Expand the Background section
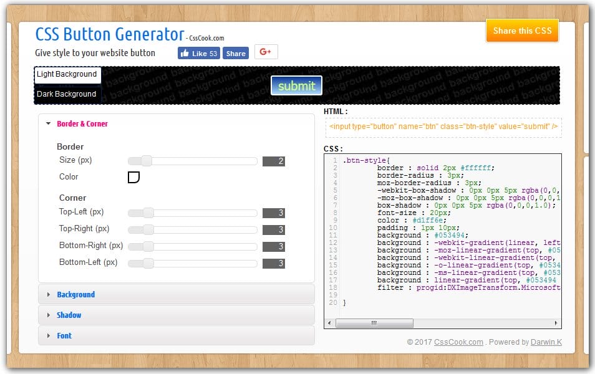595x374 pixels. click(76, 294)
